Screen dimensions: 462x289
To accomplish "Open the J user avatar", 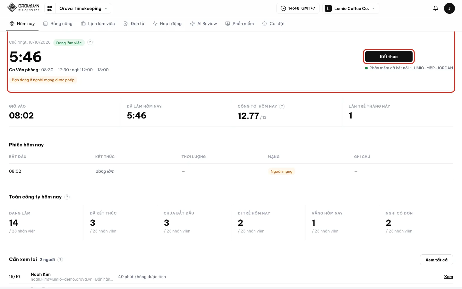I will (x=449, y=8).
